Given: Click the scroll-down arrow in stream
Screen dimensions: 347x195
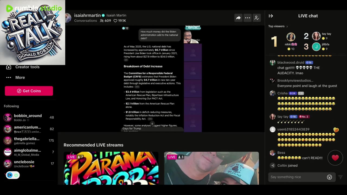Looking at the screenshot, I should [152, 123].
